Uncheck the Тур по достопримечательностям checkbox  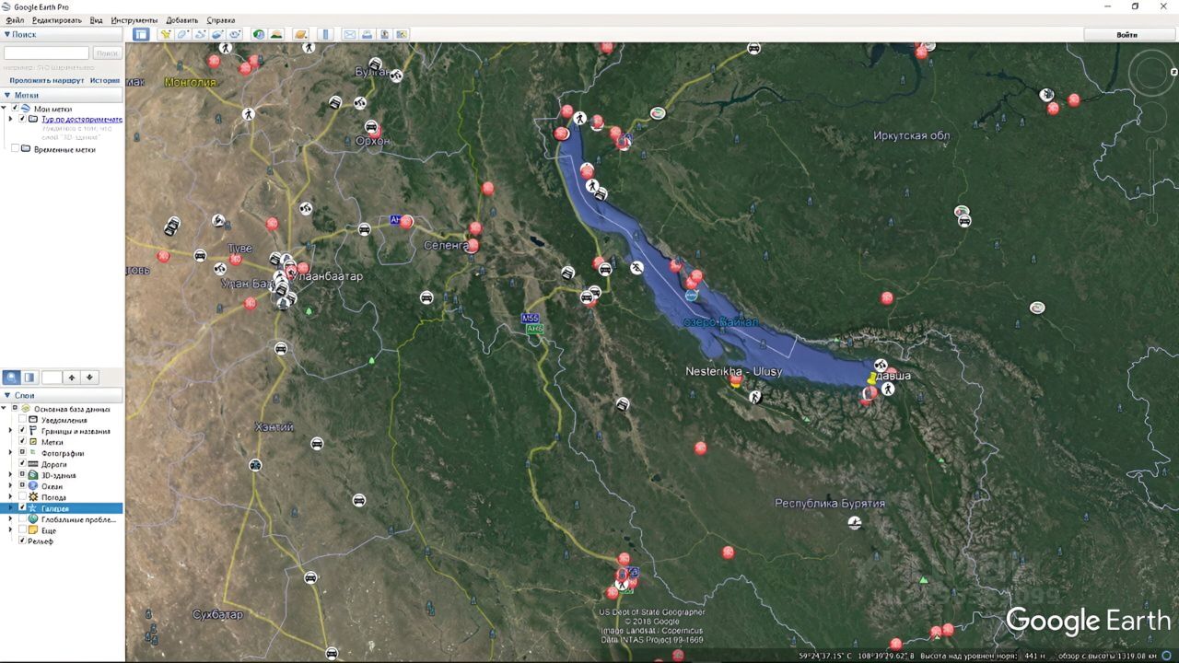(22, 120)
